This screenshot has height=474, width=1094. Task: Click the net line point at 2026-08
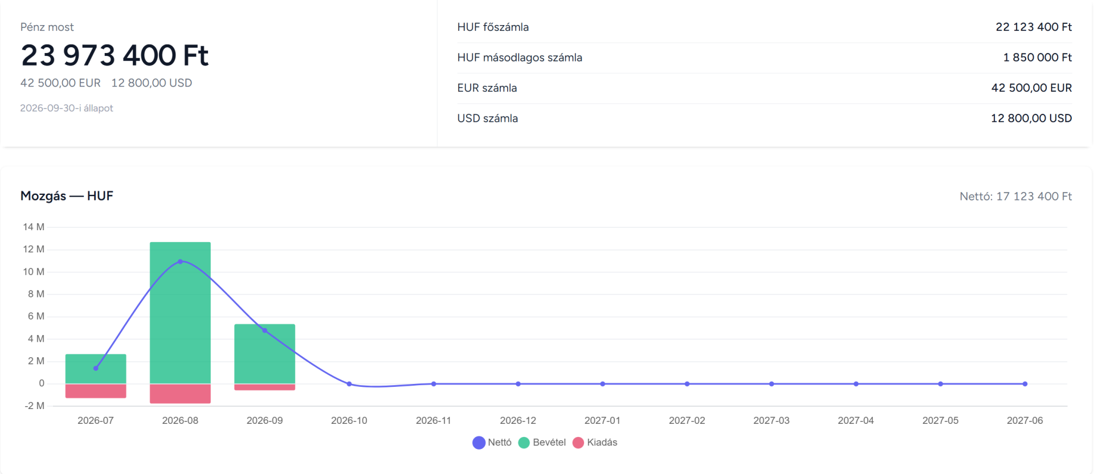click(x=180, y=261)
